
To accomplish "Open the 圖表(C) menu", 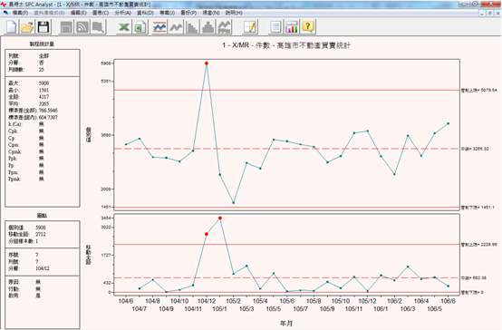I will tap(101, 13).
